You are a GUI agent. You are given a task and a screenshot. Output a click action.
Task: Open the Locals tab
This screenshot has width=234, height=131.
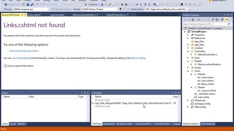point(13,124)
